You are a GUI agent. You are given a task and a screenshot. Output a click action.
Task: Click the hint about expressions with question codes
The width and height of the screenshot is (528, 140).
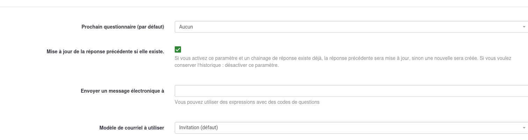click(x=247, y=102)
